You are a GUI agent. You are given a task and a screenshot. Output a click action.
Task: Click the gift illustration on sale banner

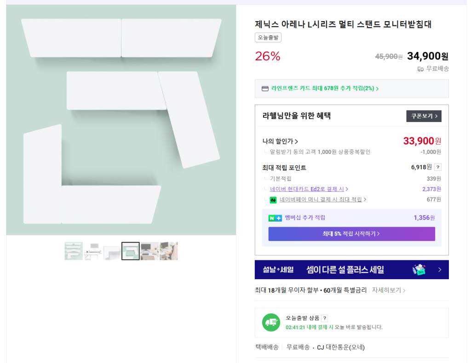pyautogui.click(x=419, y=269)
